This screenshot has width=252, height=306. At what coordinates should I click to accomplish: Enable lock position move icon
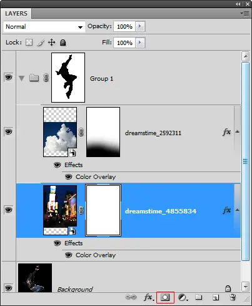[51, 43]
